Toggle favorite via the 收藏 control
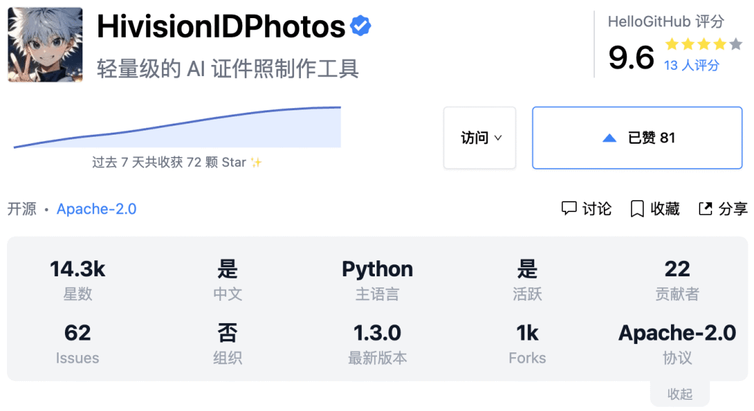This screenshot has height=411, width=754. (653, 209)
